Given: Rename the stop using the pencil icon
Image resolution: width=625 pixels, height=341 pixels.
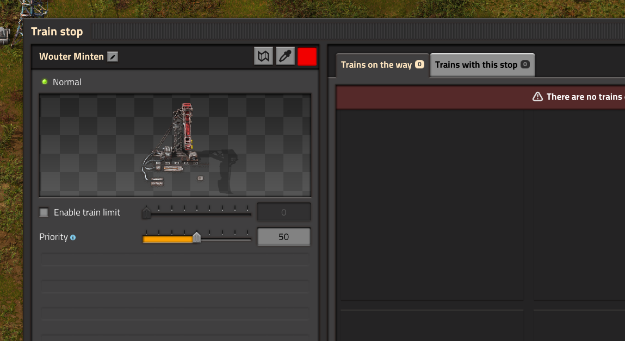Looking at the screenshot, I should pos(113,57).
